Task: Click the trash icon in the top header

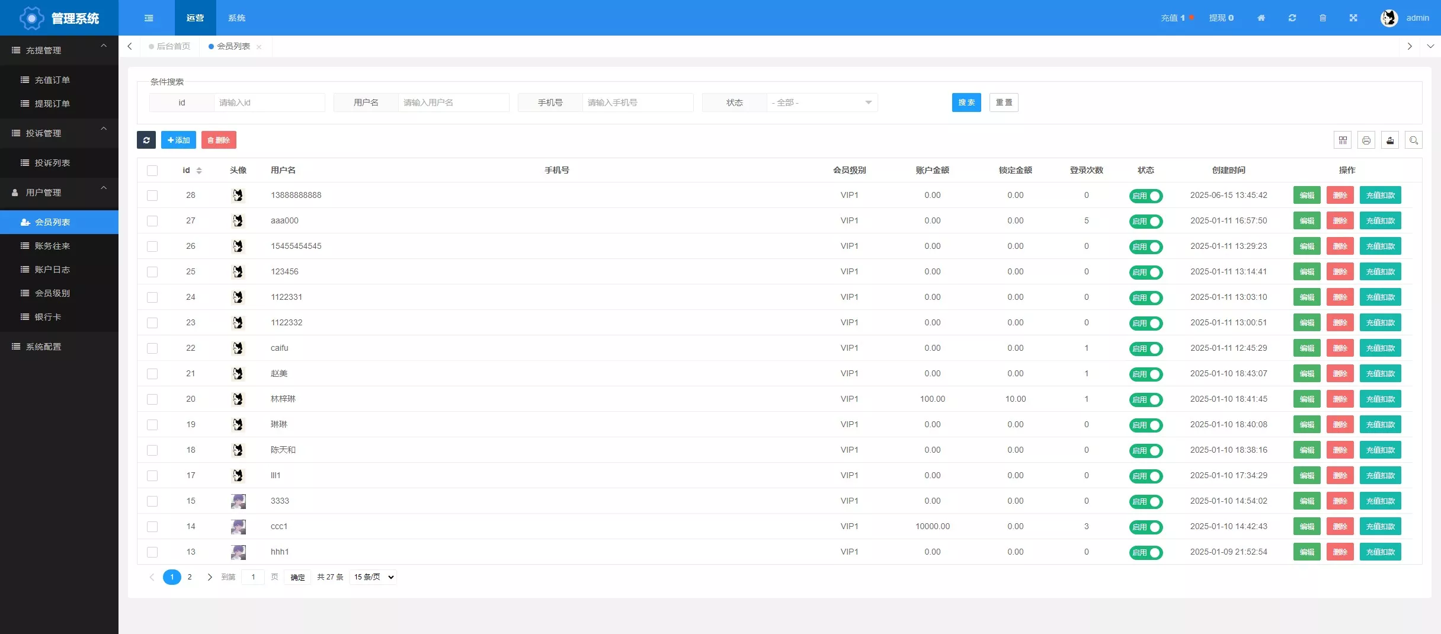Action: point(1322,18)
